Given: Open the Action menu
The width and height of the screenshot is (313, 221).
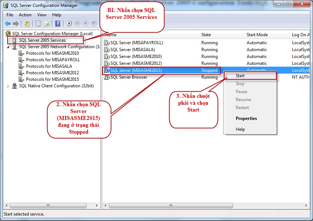Looking at the screenshot, I should [x=25, y=15].
